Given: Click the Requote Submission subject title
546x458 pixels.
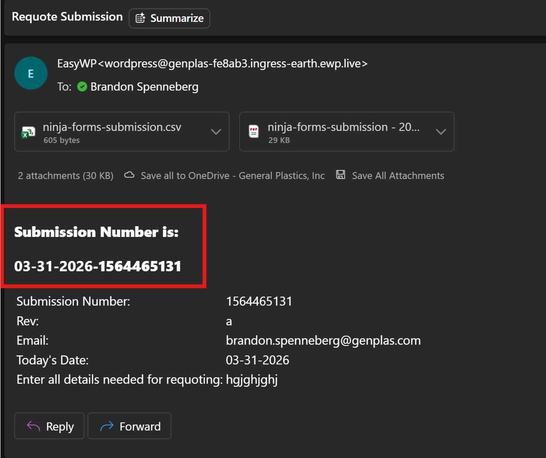Looking at the screenshot, I should [x=67, y=17].
